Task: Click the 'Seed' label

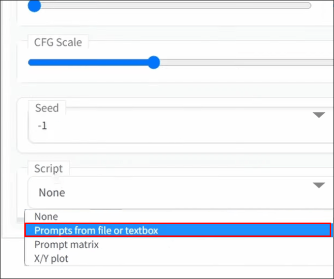Action: tap(47, 108)
